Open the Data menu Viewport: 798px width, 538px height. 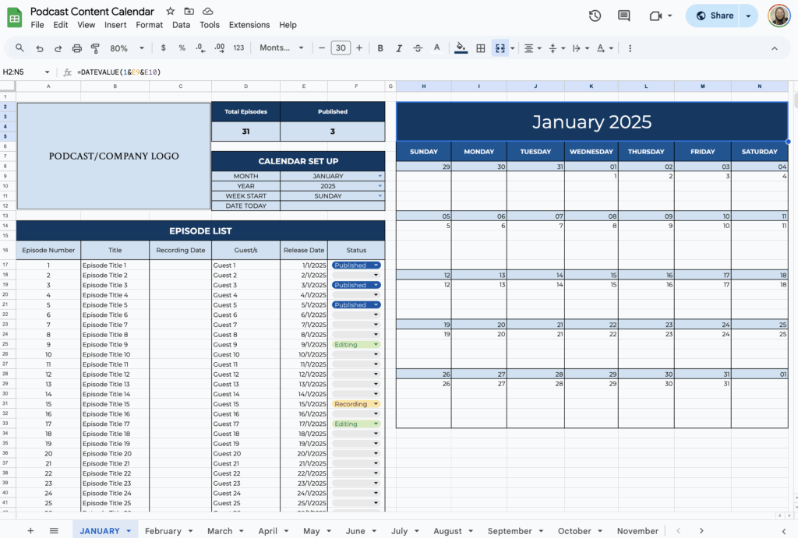tap(181, 24)
